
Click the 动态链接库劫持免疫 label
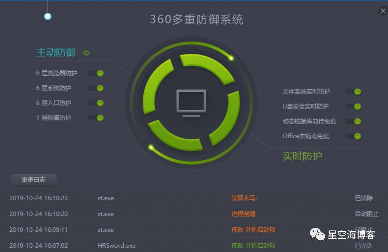[309, 121]
